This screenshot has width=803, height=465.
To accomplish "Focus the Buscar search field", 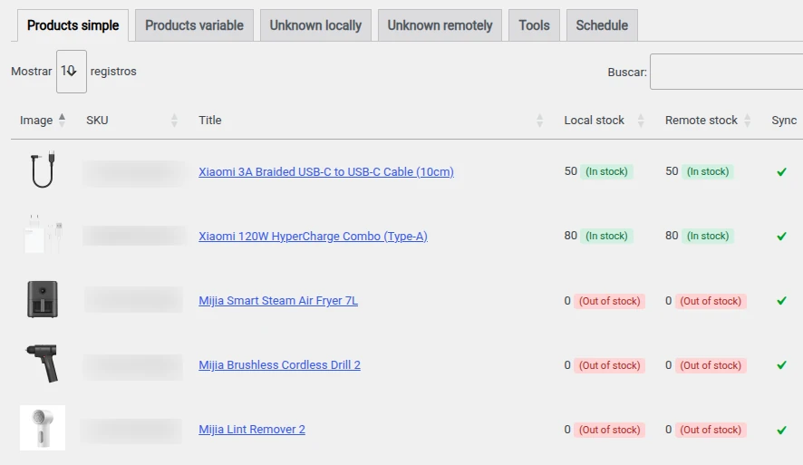I will 726,72.
